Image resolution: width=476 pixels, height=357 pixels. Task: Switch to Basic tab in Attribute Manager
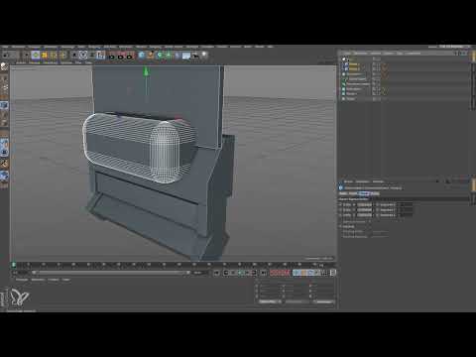[343, 193]
